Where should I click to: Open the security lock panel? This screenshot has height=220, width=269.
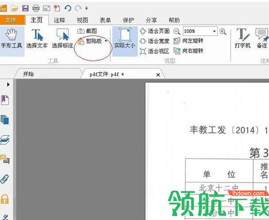click(x=5, y=199)
